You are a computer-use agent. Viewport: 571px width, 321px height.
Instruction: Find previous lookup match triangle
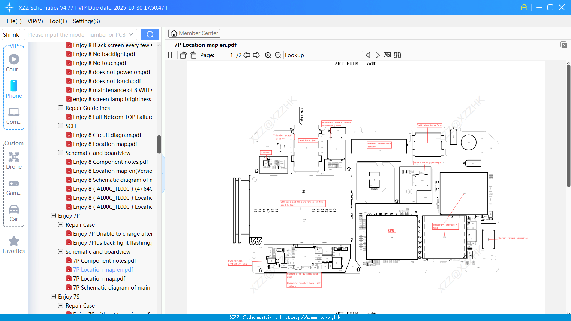tap(368, 55)
